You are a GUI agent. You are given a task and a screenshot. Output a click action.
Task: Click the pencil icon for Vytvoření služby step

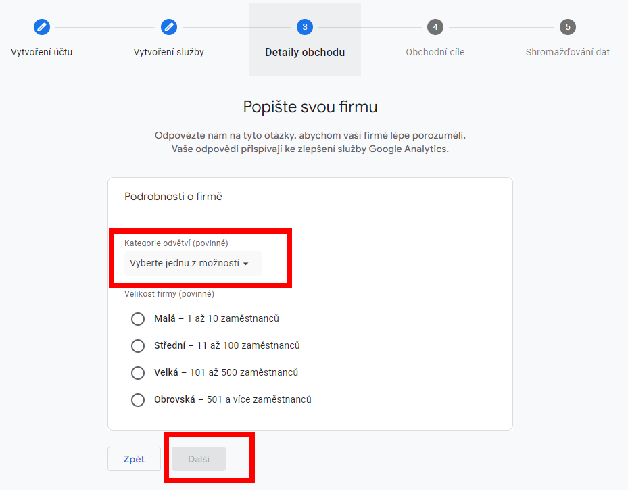coord(169,27)
